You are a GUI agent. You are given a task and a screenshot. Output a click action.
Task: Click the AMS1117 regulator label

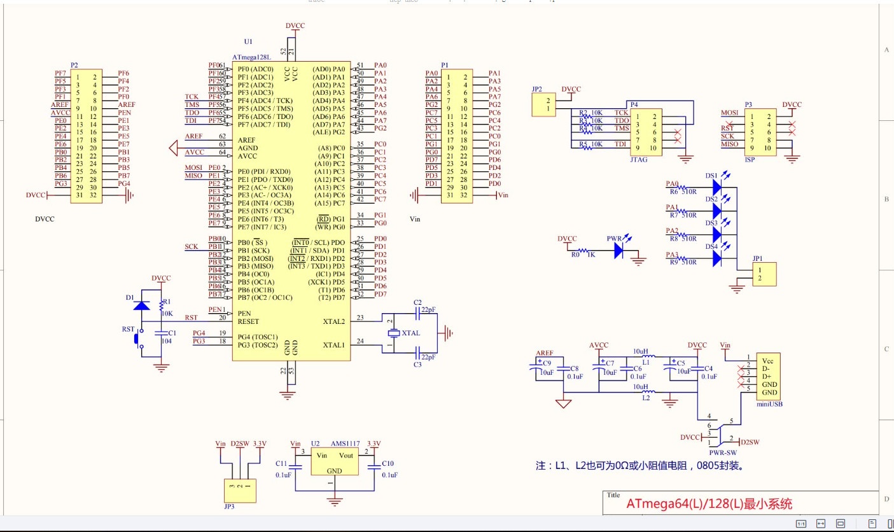344,444
